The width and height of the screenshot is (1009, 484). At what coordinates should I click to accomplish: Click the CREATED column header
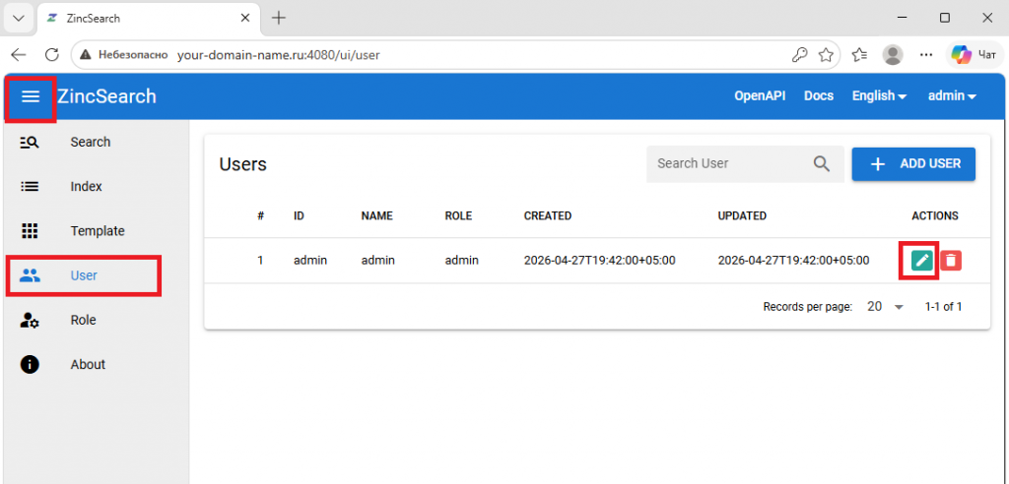(548, 216)
